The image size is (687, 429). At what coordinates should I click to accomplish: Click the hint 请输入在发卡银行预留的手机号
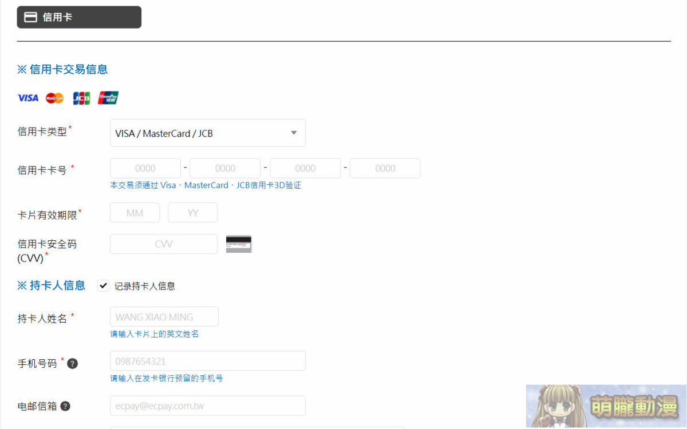tap(167, 379)
